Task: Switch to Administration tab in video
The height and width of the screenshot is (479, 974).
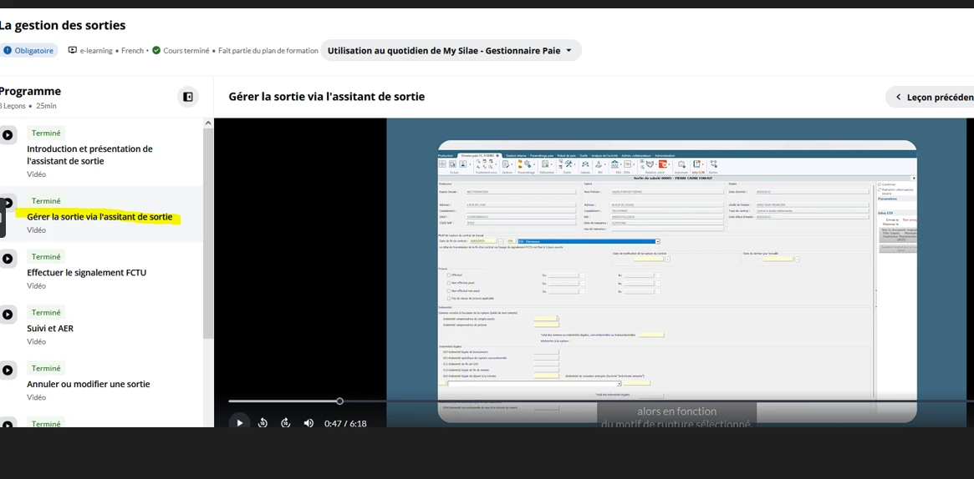Action: pyautogui.click(x=665, y=155)
